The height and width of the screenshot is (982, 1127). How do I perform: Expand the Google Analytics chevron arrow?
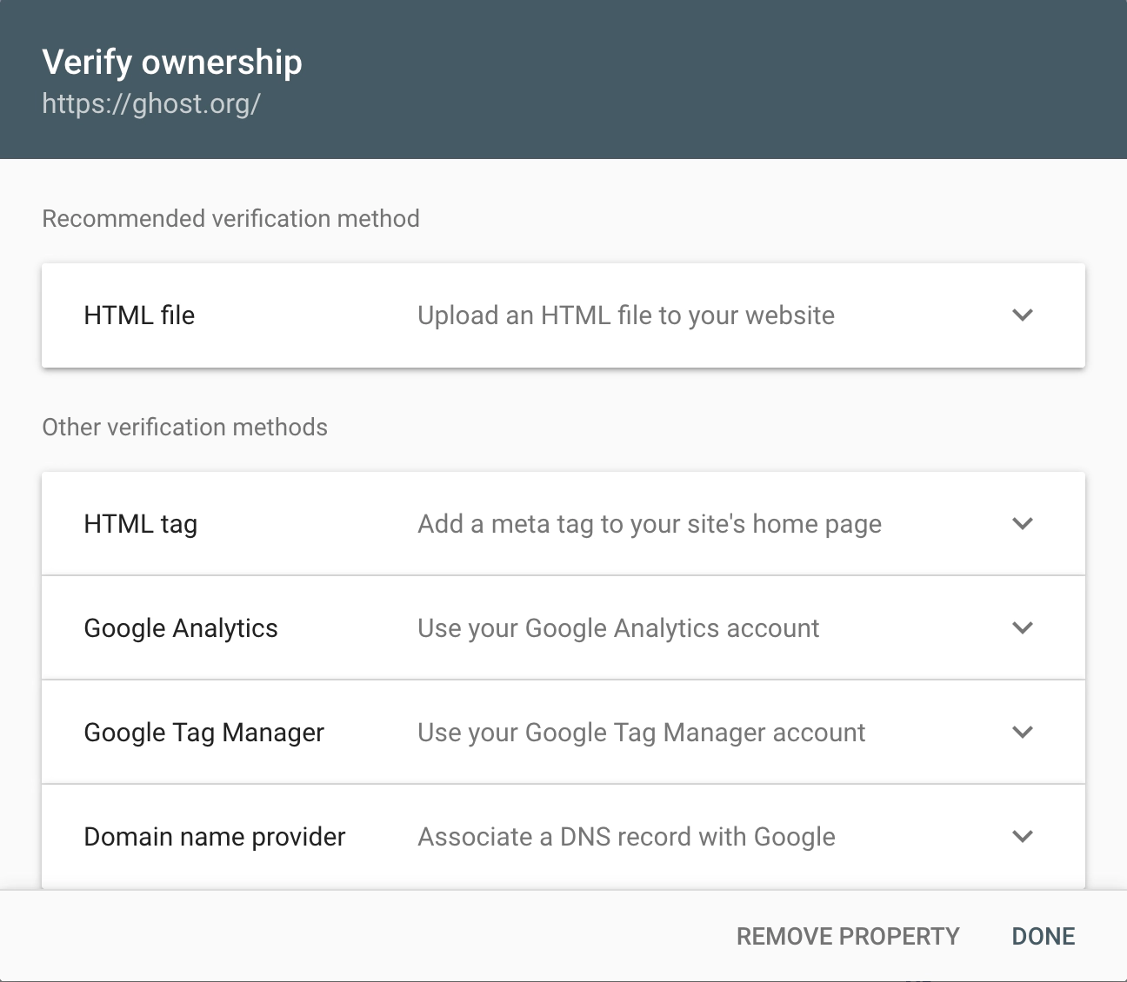(x=1023, y=627)
